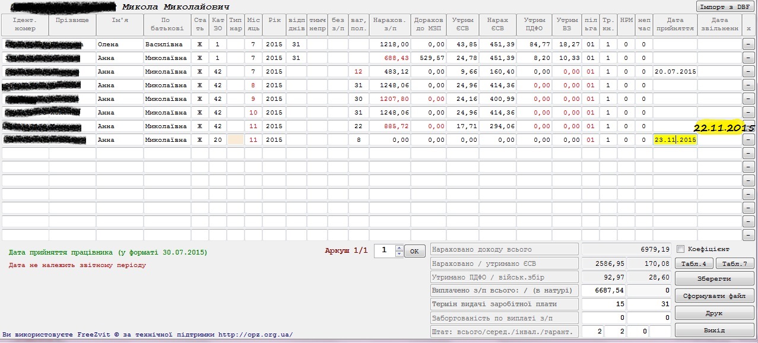Screen dimensions: 758x343
Task: Click Сформувати файл
Action: (x=714, y=296)
